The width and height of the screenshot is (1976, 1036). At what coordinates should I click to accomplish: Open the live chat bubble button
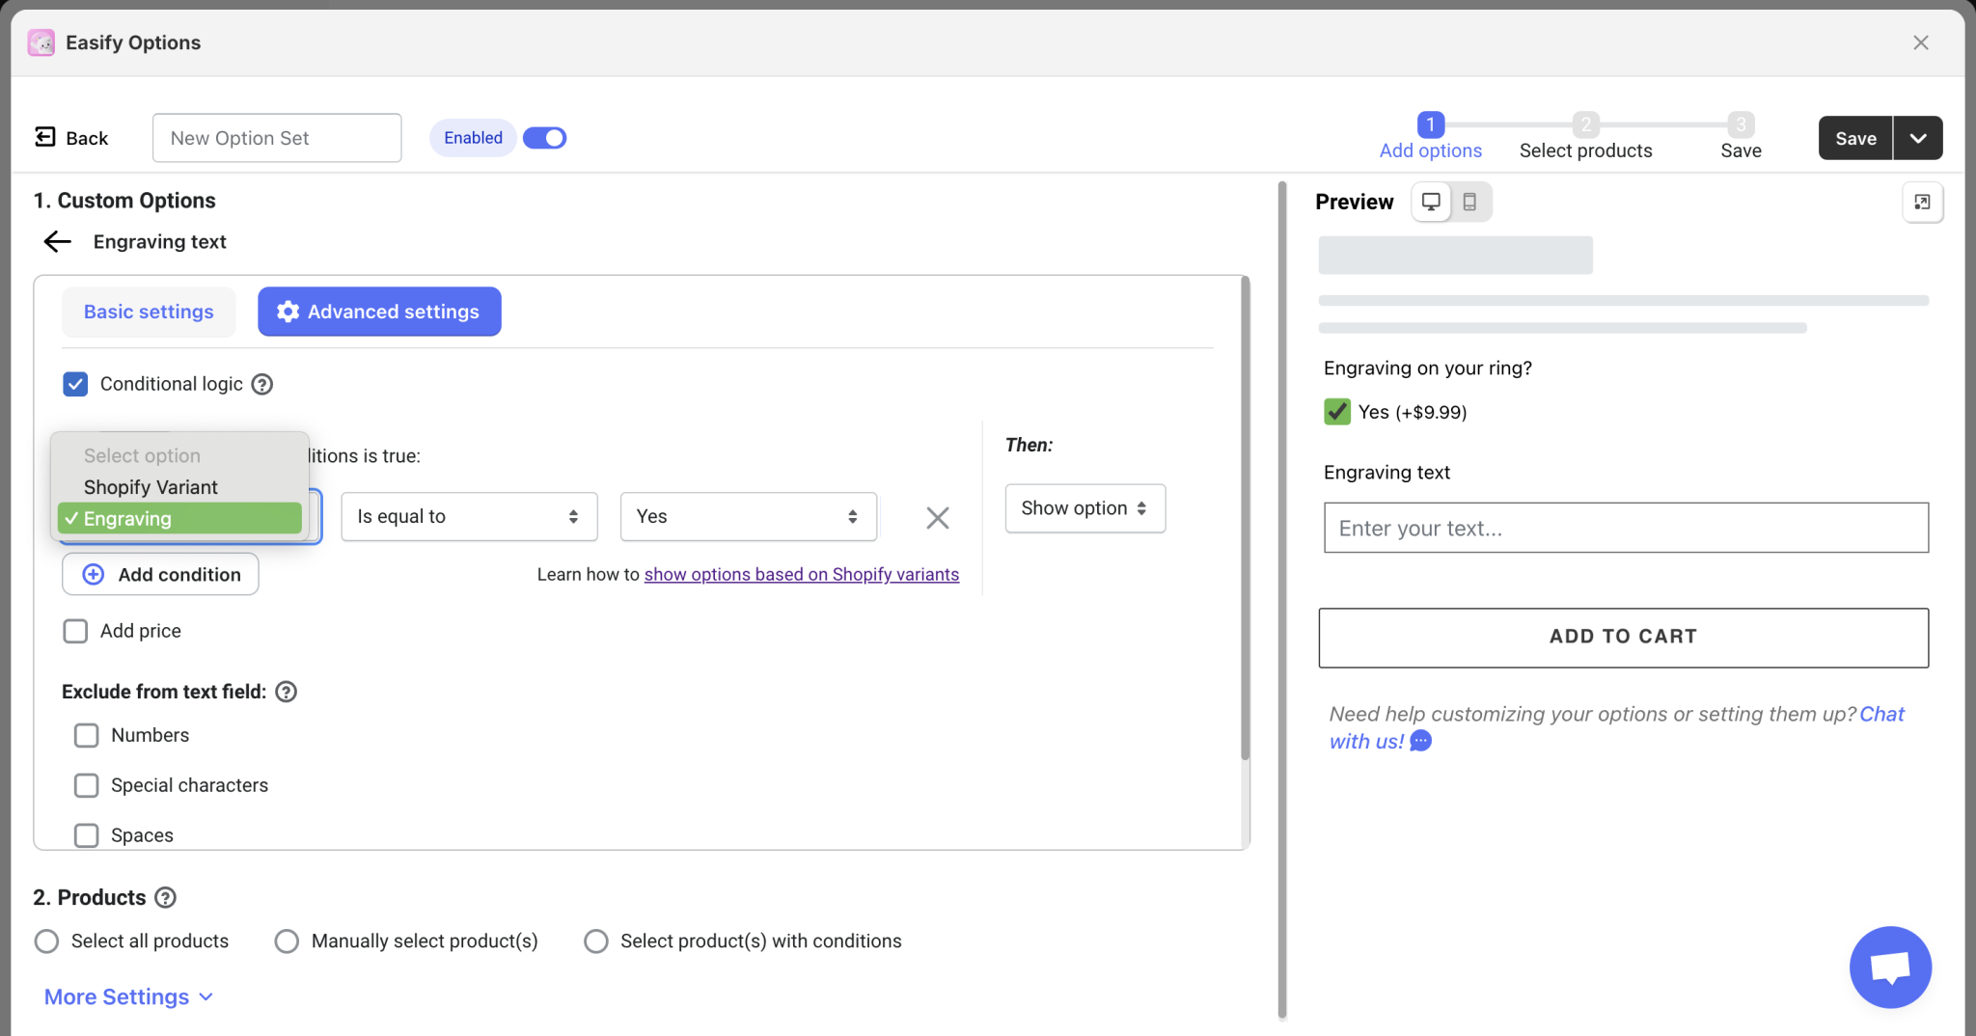(x=1890, y=967)
